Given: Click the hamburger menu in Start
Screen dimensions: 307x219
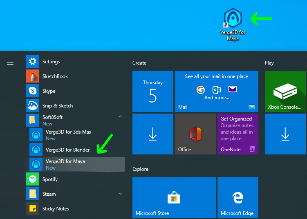Looking at the screenshot, I should 10,63.
